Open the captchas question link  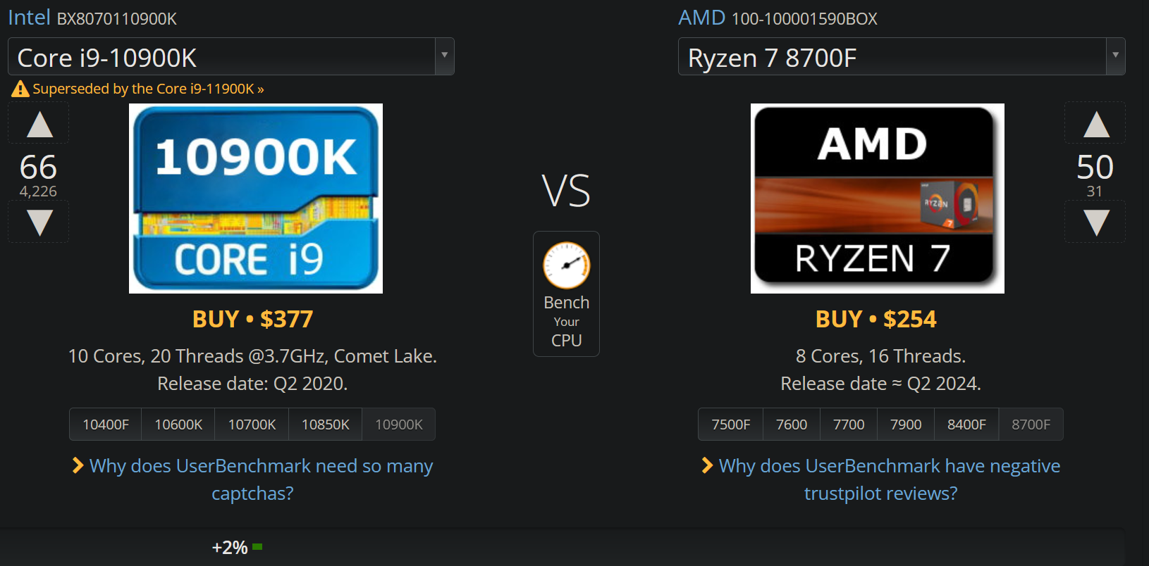tap(261, 479)
